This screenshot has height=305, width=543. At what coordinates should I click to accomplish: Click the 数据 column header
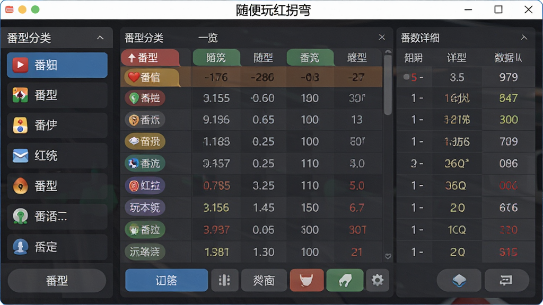point(508,57)
